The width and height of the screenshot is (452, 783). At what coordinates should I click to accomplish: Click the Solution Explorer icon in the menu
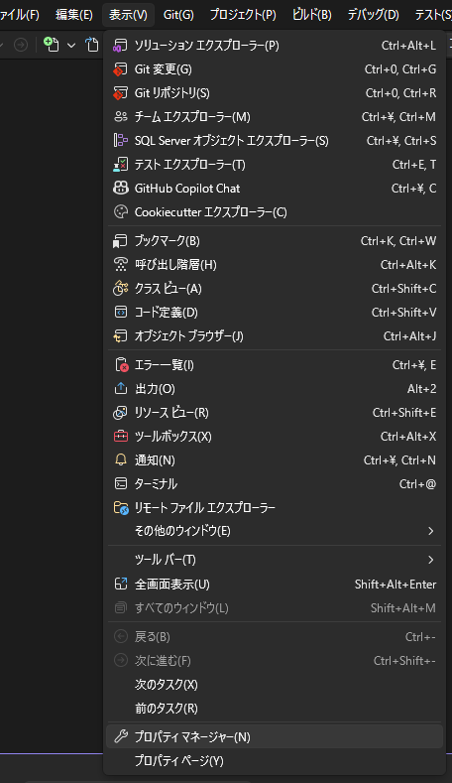(120, 46)
